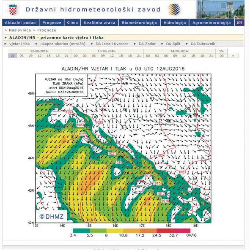Viewport: 250px width, 250px height.
Task: Open the Biometeorologija menu
Action: tap(140, 23)
